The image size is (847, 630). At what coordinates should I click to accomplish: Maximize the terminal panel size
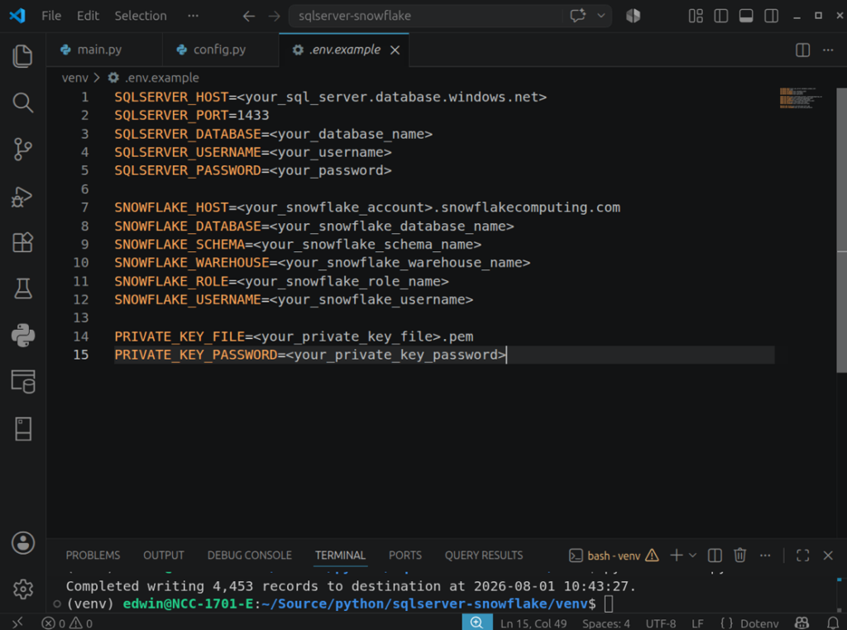coord(802,555)
